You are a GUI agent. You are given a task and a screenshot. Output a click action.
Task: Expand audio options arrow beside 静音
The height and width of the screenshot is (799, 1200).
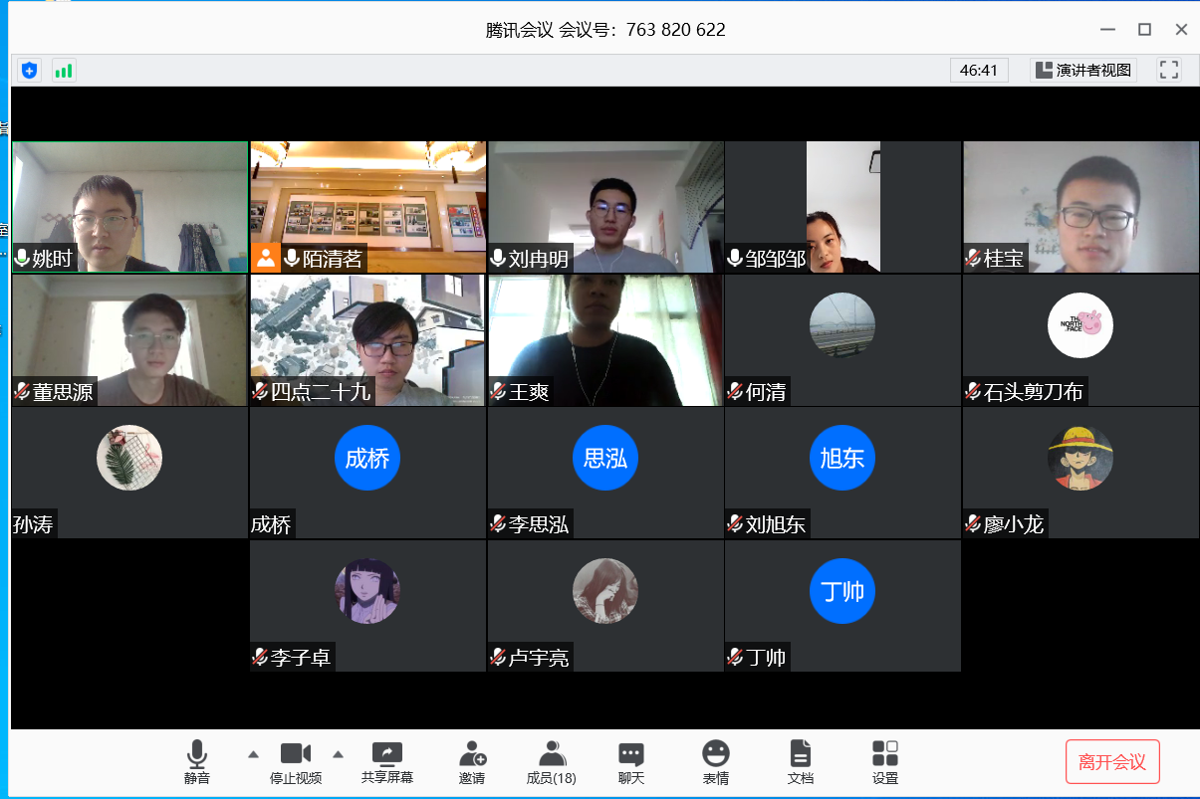point(253,753)
